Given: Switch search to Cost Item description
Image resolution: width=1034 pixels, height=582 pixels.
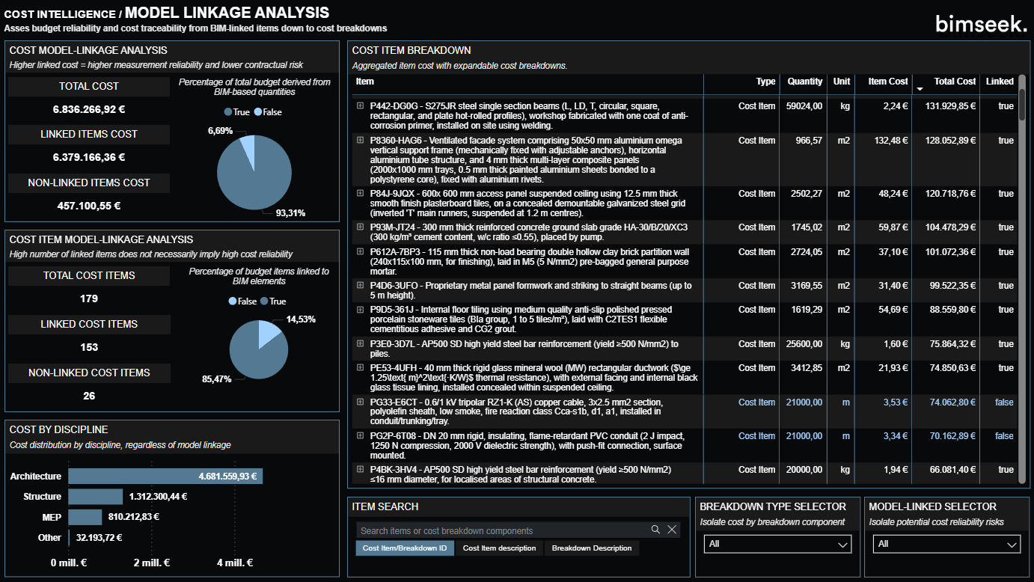Looking at the screenshot, I should (499, 548).
